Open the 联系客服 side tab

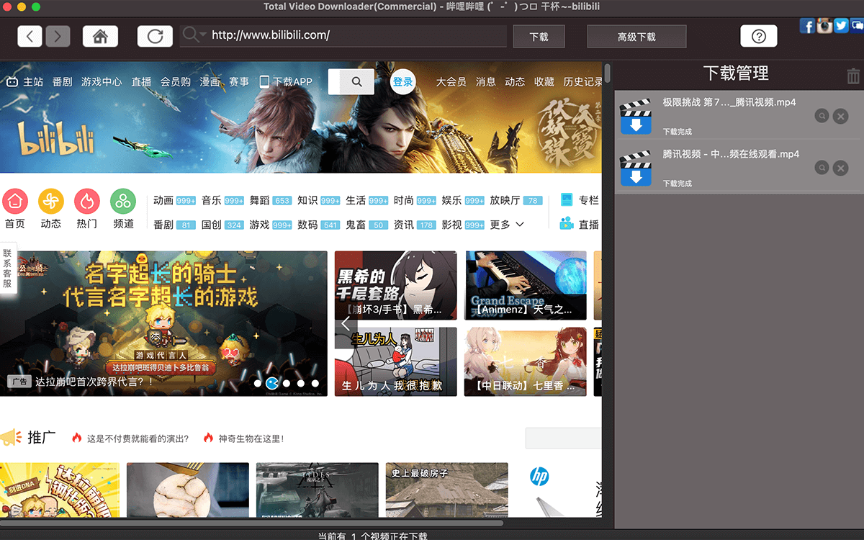tap(8, 268)
